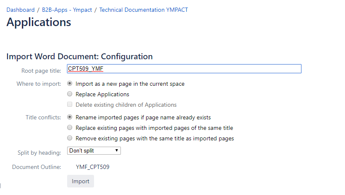Click the arrow on Split by heading combo box
This screenshot has height=195, width=345.
117,151
